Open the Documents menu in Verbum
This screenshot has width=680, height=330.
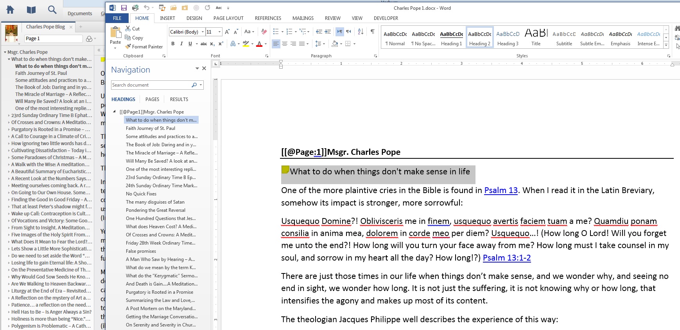coord(80,13)
